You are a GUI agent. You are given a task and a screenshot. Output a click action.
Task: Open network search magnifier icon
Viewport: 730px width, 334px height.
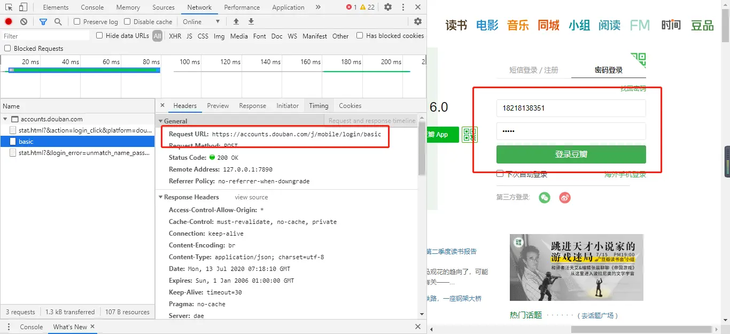[x=58, y=21]
